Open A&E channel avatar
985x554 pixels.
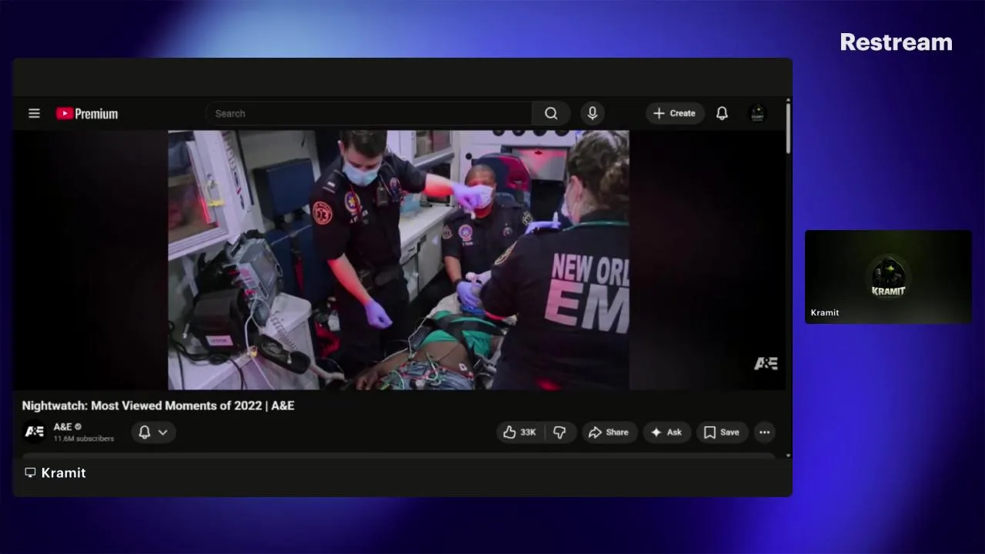(35, 432)
